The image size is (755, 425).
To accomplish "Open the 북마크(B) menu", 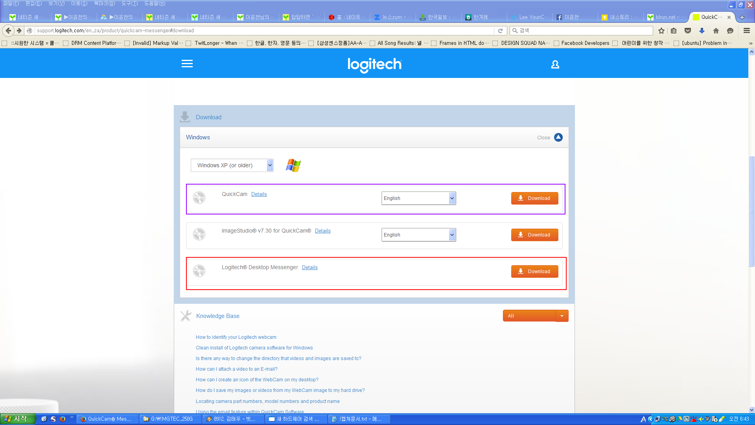I will pyautogui.click(x=104, y=4).
